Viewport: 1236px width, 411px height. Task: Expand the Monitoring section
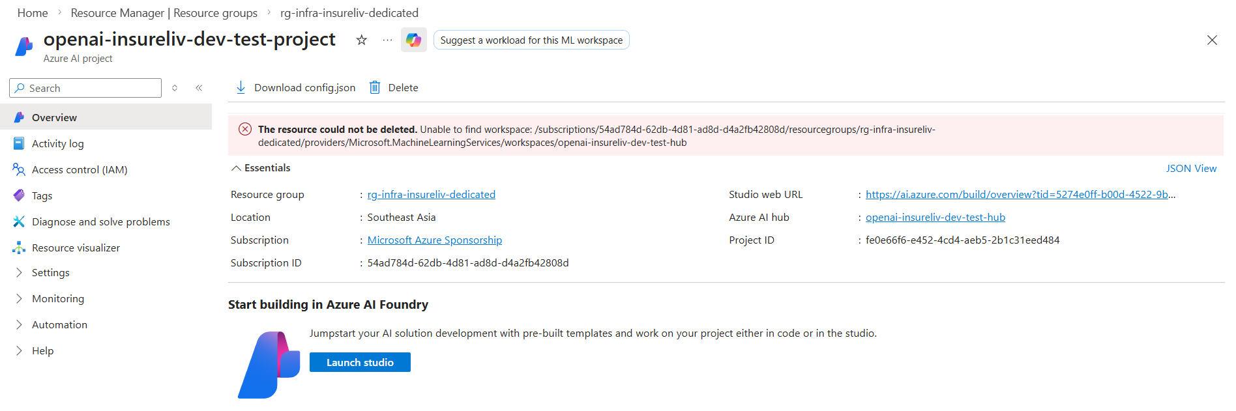tap(18, 298)
